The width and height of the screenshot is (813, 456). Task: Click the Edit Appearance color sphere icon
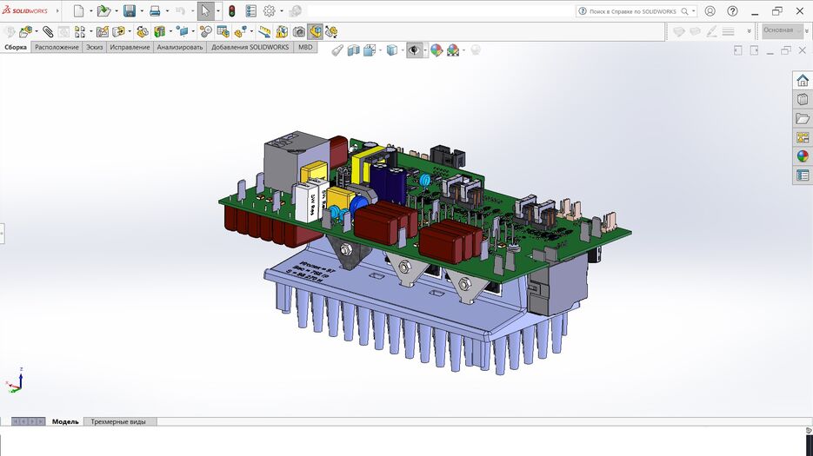(x=436, y=50)
